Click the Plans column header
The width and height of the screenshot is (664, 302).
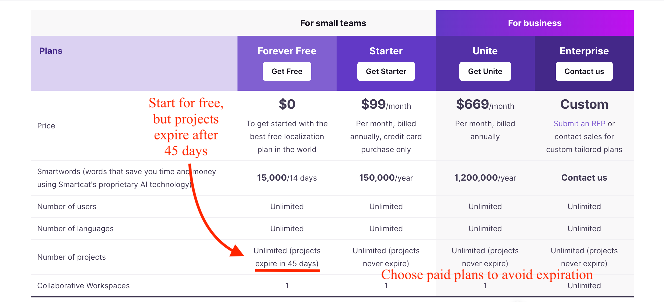[x=51, y=51]
